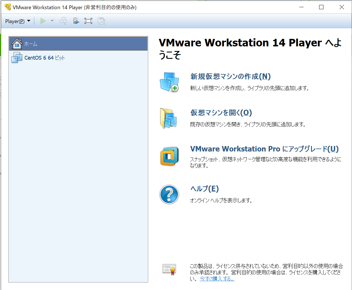
Task: Click the 今すぐ購入する purchase link
Action: pyautogui.click(x=217, y=279)
